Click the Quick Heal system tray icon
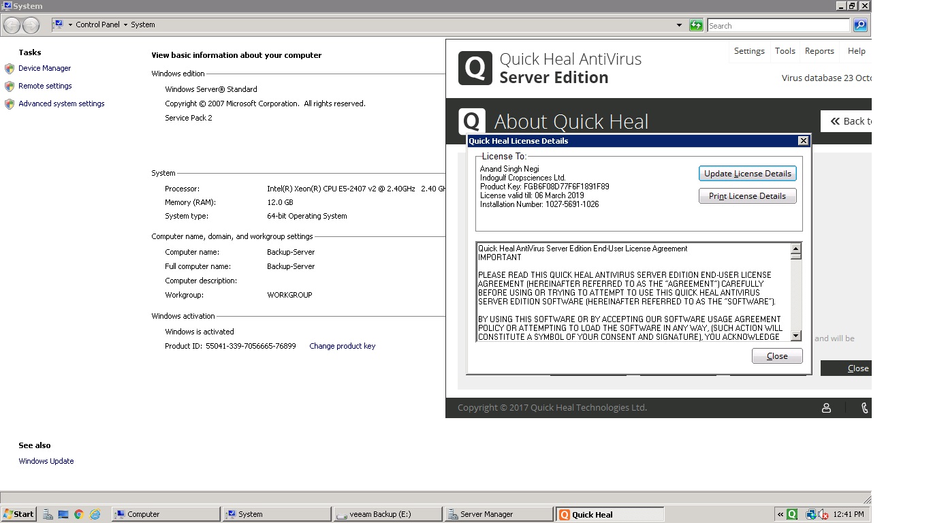 792,514
